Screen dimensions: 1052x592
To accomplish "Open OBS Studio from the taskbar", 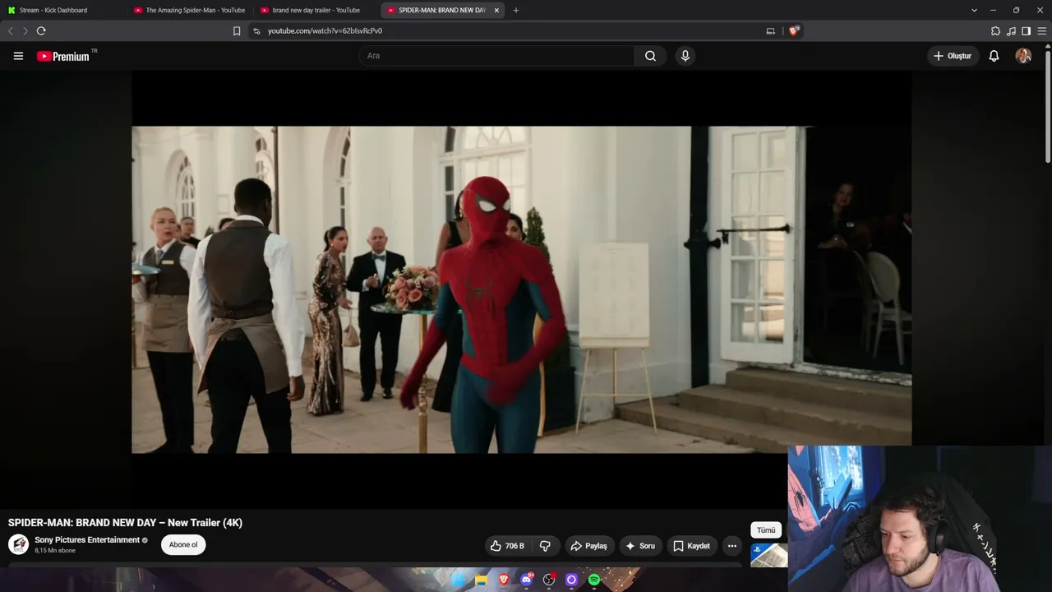I will point(549,580).
